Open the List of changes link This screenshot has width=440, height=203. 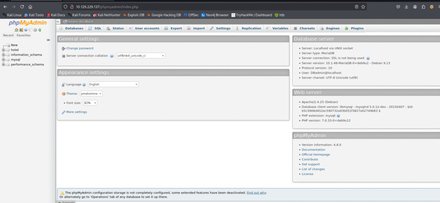pyautogui.click(x=313, y=169)
